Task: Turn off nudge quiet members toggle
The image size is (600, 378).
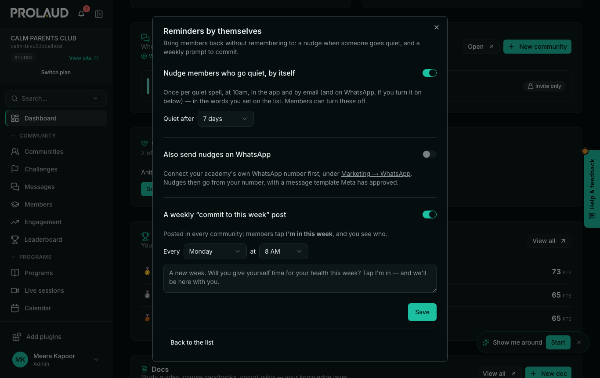Action: (430, 73)
